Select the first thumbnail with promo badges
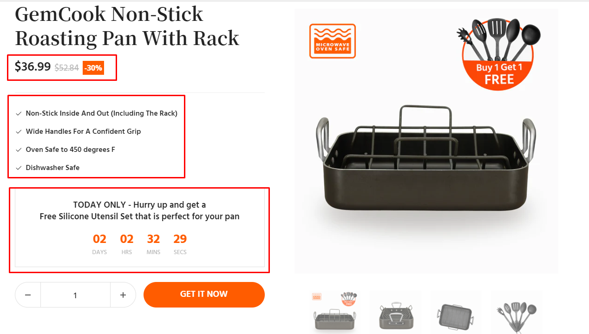Screen dimensions: 589x334 coord(334,311)
